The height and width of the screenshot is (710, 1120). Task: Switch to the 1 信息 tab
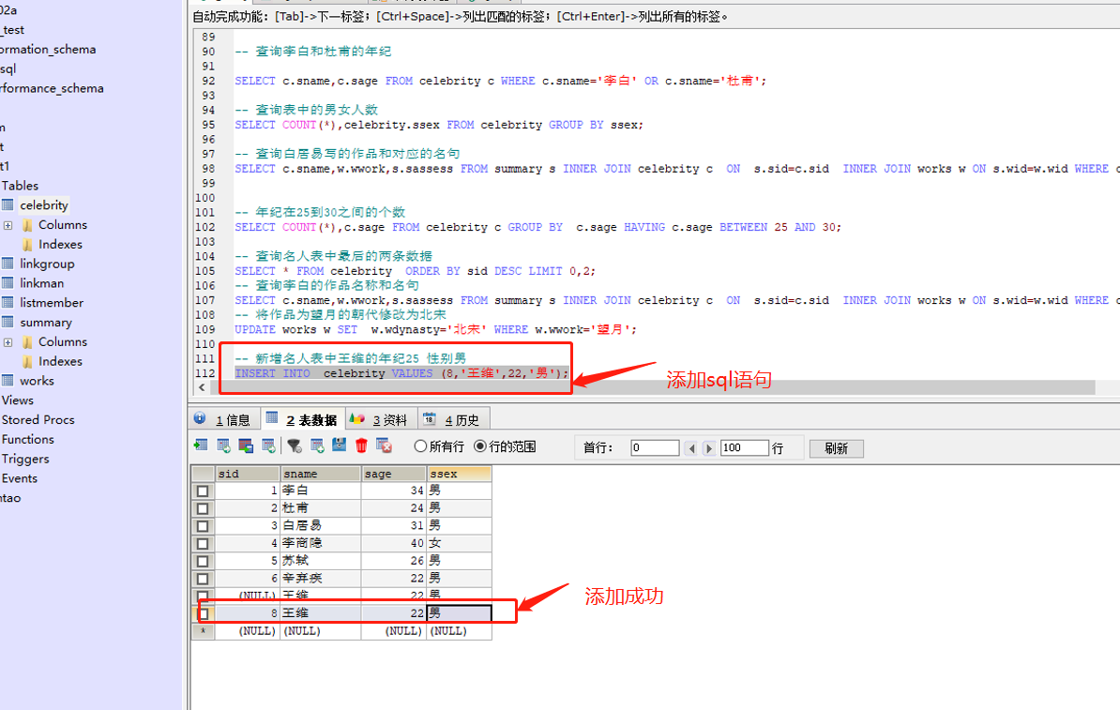pyautogui.click(x=224, y=419)
